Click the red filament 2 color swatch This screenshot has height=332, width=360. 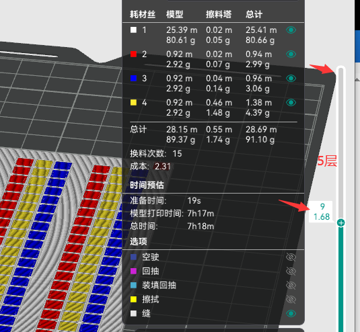133,54
